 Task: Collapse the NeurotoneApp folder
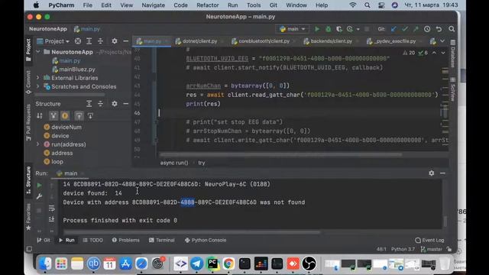(38, 52)
